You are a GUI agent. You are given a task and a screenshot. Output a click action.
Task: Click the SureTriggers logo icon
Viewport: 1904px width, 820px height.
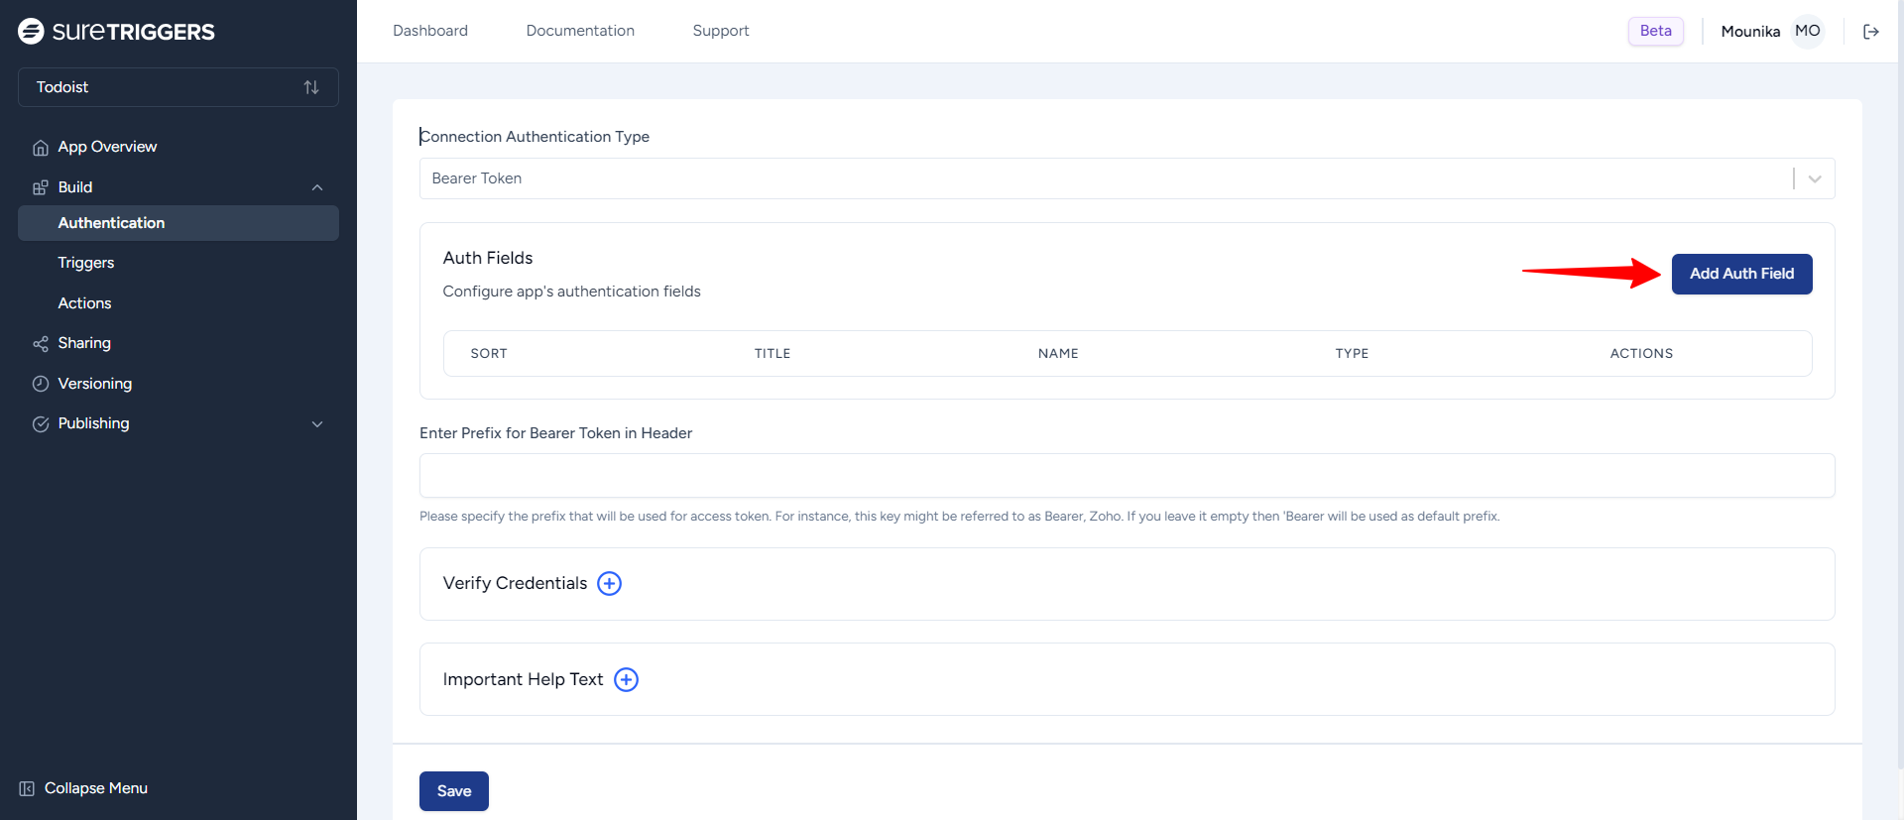pos(32,32)
